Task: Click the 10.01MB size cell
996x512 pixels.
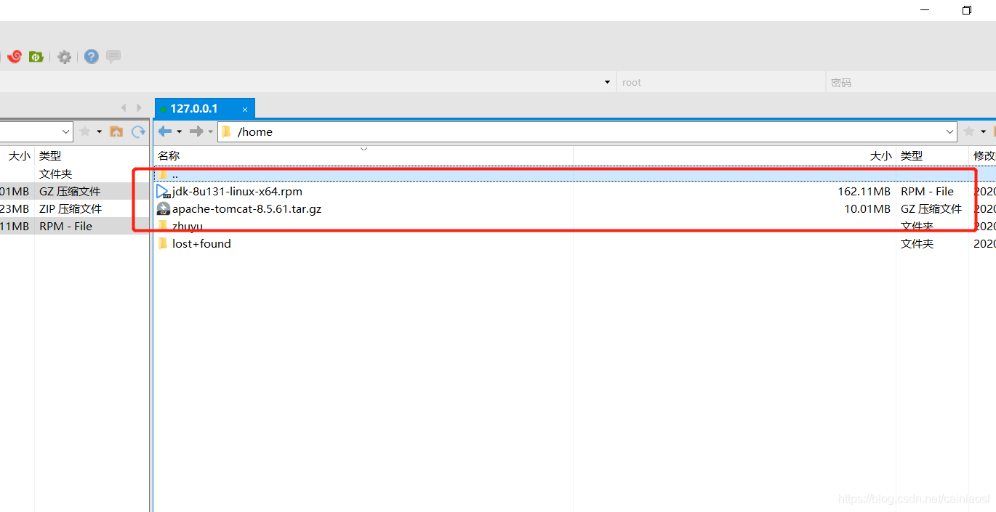Action: pos(867,209)
